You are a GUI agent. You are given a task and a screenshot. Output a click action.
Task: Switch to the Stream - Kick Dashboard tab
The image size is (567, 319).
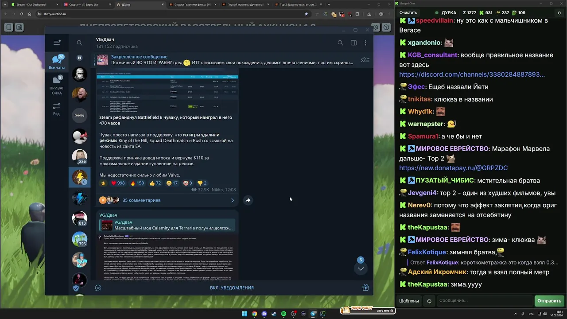tap(34, 4)
